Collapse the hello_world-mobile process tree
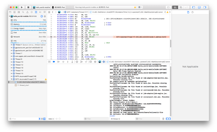 click(9, 16)
